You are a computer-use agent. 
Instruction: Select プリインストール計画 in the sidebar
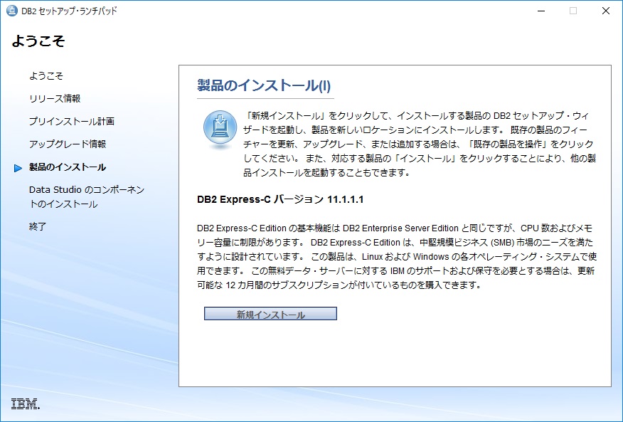pyautogui.click(x=72, y=121)
